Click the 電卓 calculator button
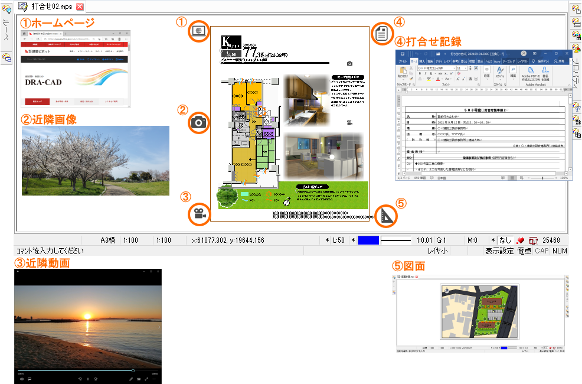The image size is (582, 384). [x=524, y=251]
